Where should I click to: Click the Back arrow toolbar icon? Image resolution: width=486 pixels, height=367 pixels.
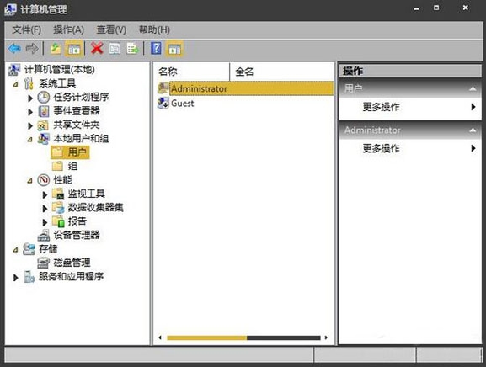pyautogui.click(x=14, y=49)
